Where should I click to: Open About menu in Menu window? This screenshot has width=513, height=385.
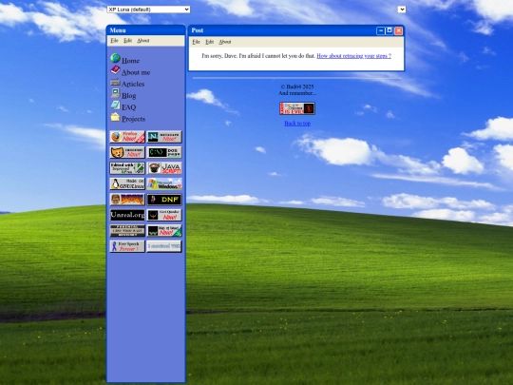coord(142,41)
